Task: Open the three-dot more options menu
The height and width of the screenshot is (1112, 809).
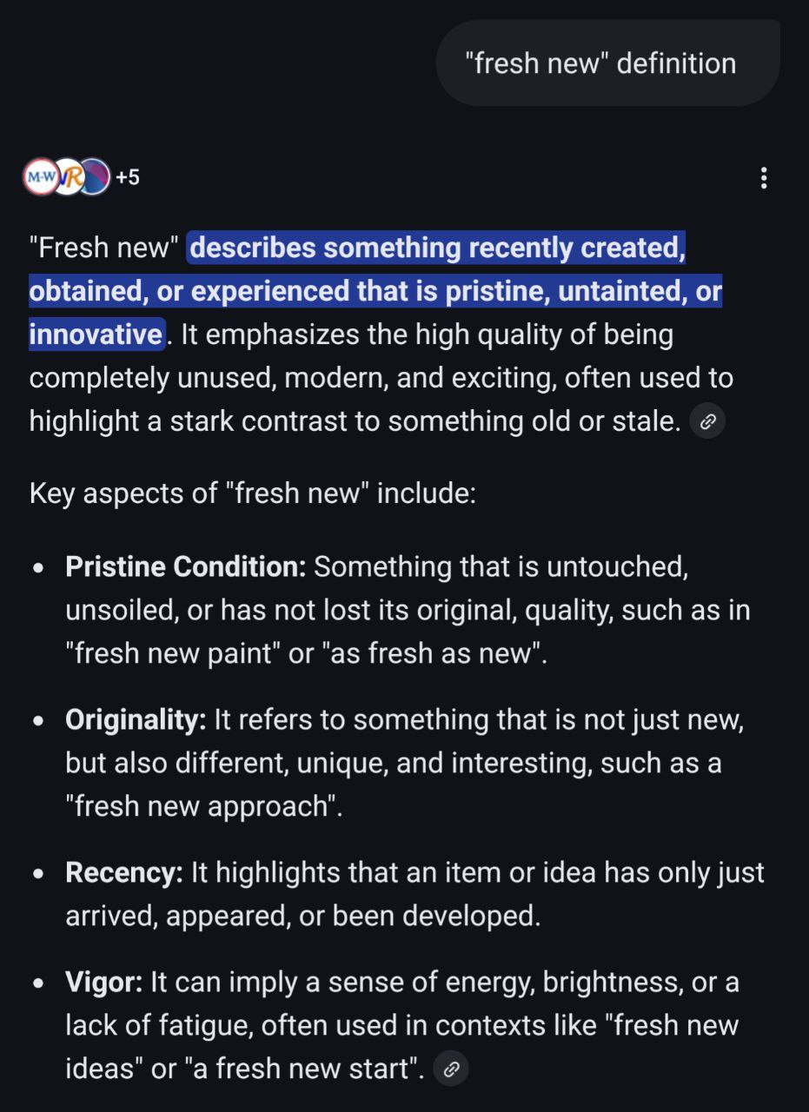Action: (x=763, y=179)
